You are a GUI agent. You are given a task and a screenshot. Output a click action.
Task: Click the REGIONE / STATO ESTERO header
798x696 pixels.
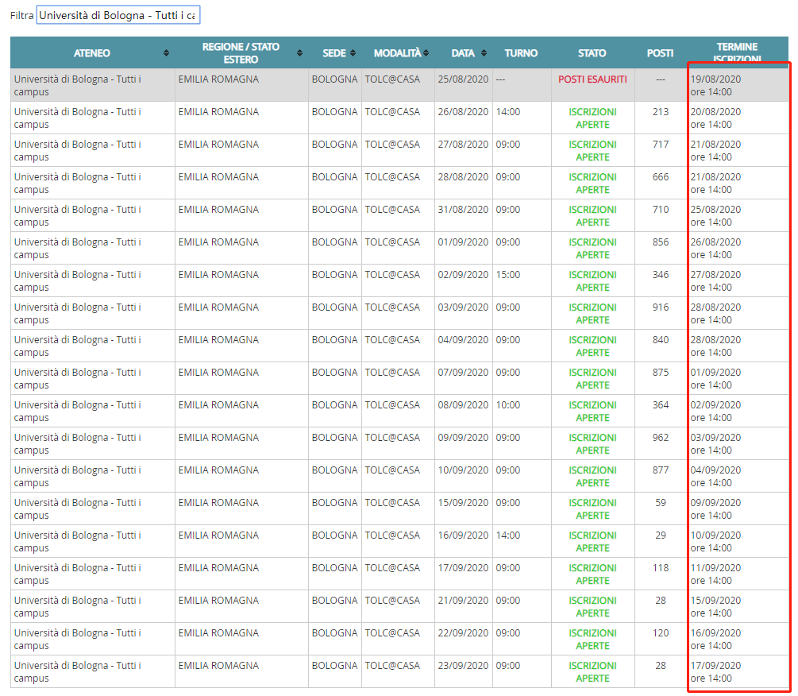tap(241, 53)
